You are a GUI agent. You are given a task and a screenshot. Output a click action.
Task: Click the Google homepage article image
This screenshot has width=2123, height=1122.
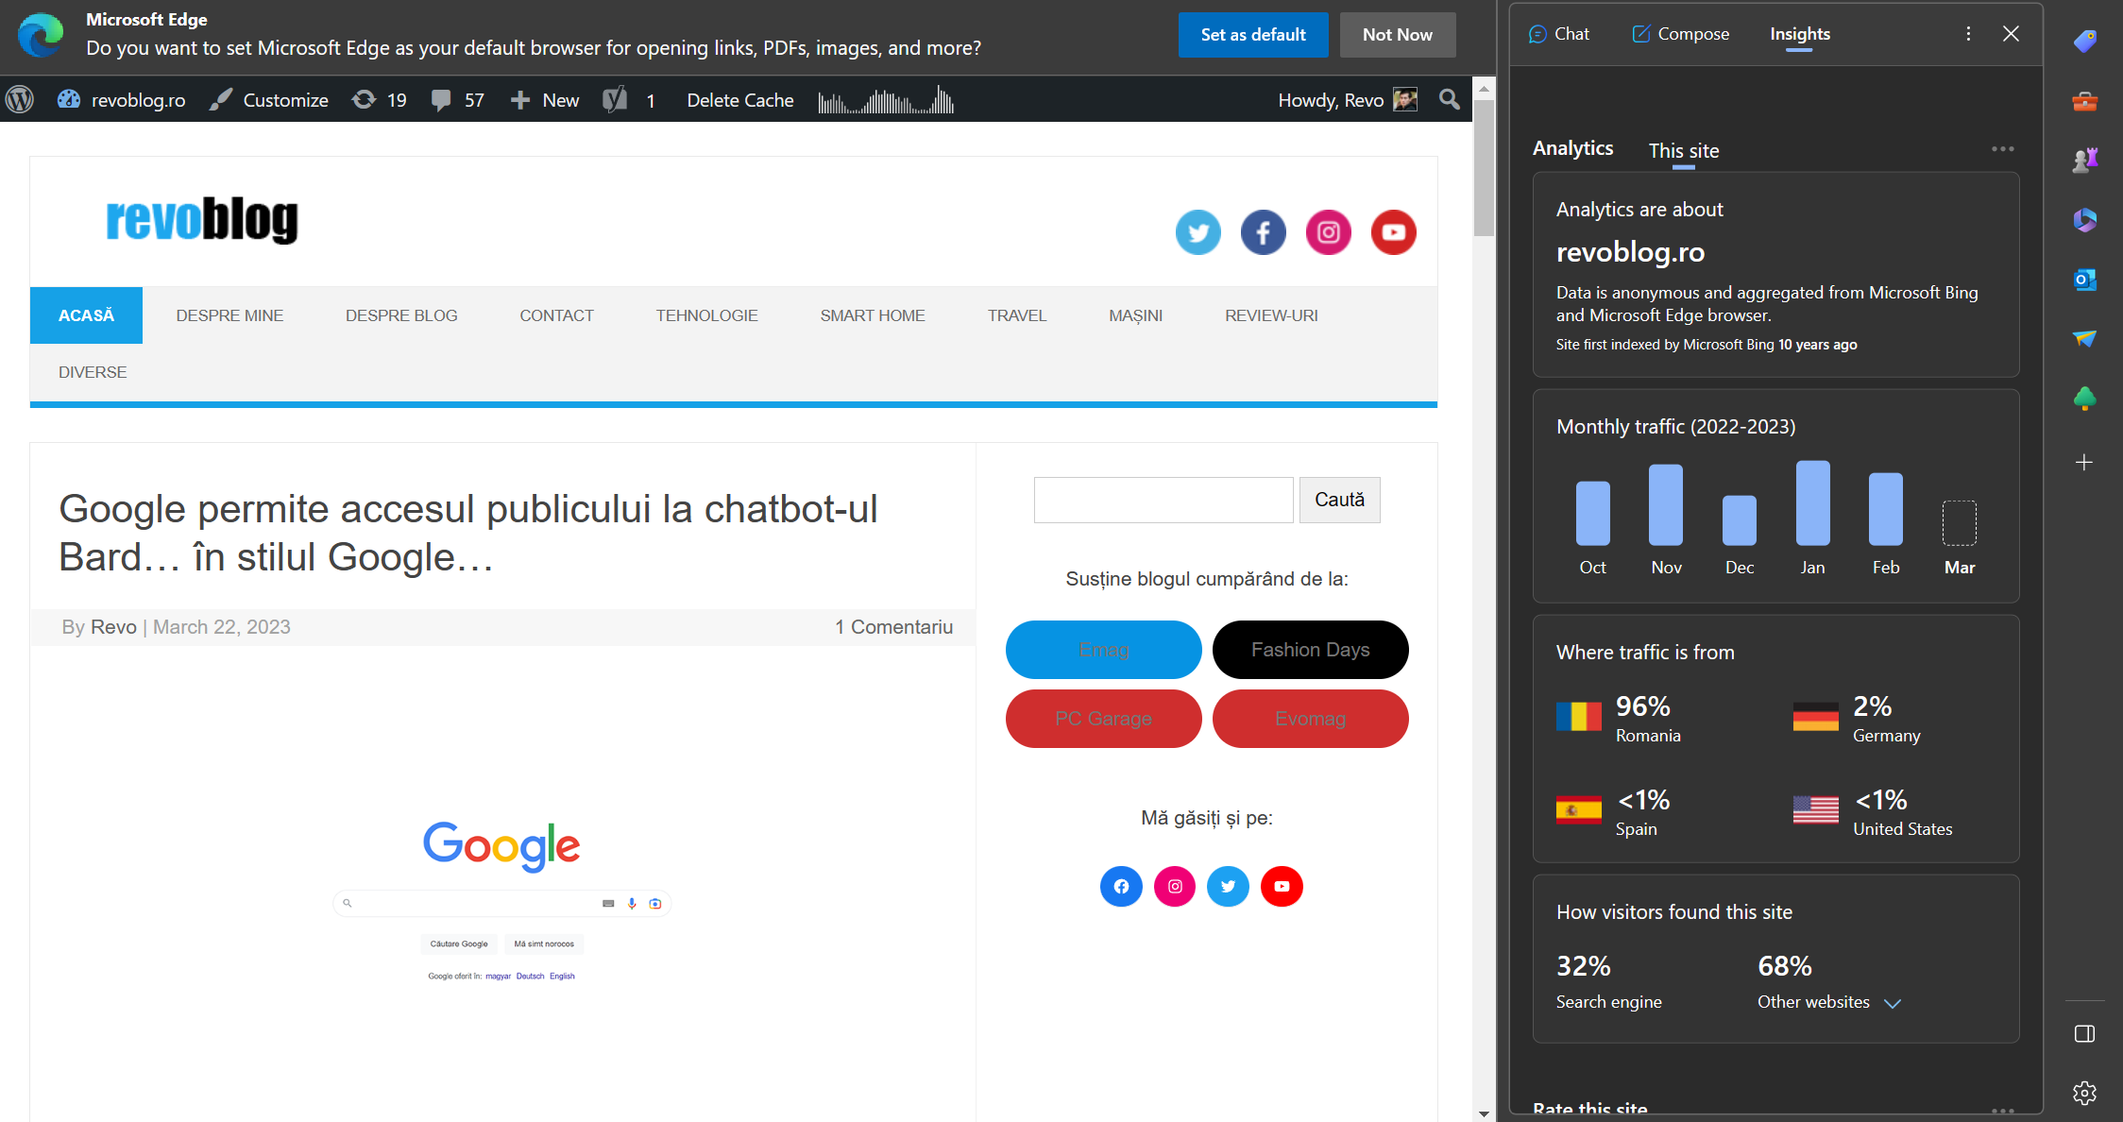click(501, 899)
